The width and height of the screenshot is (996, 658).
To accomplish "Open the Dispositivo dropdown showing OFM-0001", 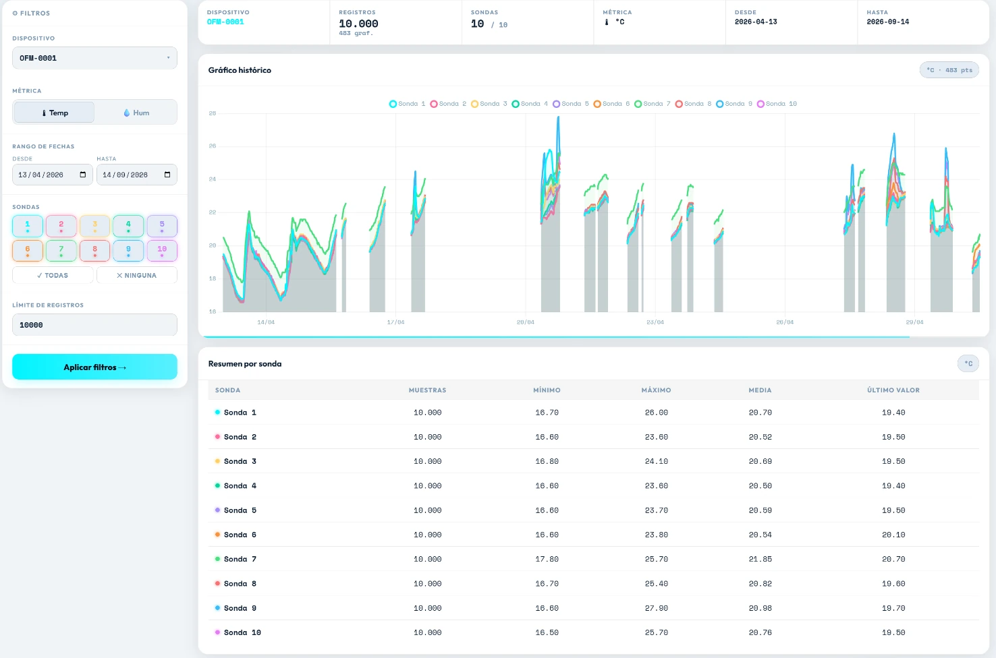I will click(x=94, y=58).
